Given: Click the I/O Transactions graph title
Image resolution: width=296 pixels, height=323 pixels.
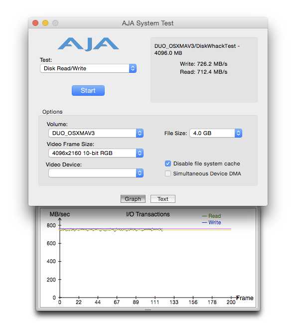Looking at the screenshot, I should [x=148, y=214].
